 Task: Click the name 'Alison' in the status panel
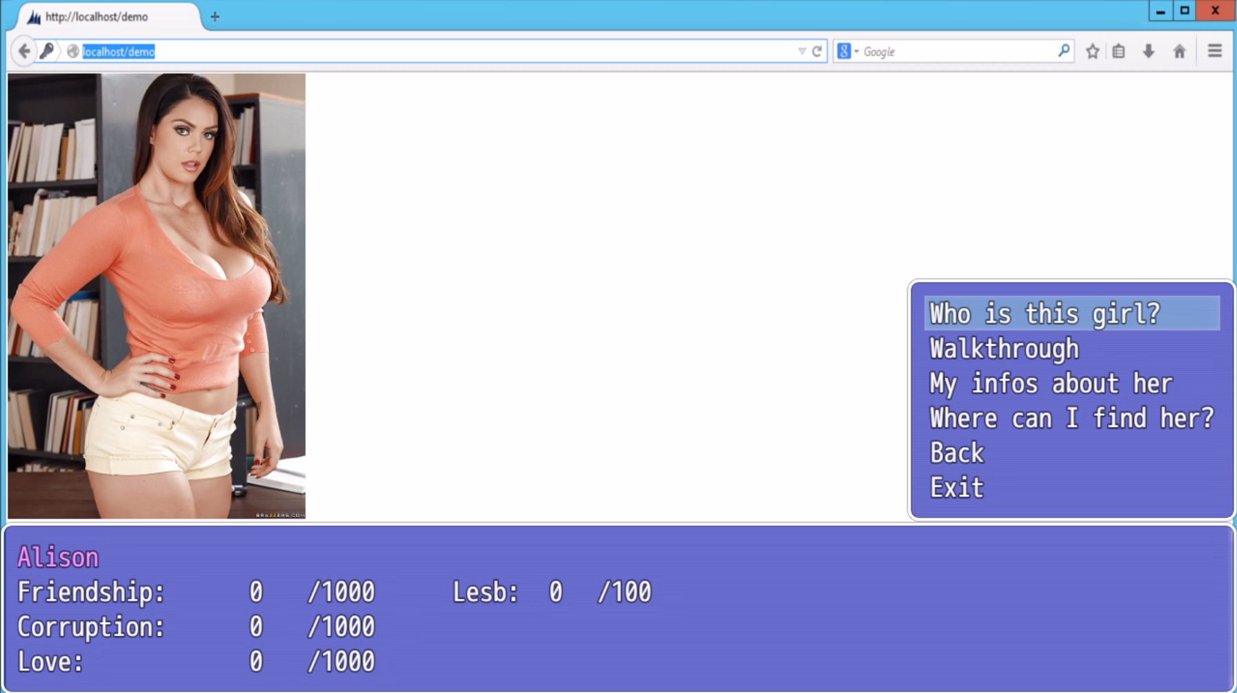[x=58, y=557]
